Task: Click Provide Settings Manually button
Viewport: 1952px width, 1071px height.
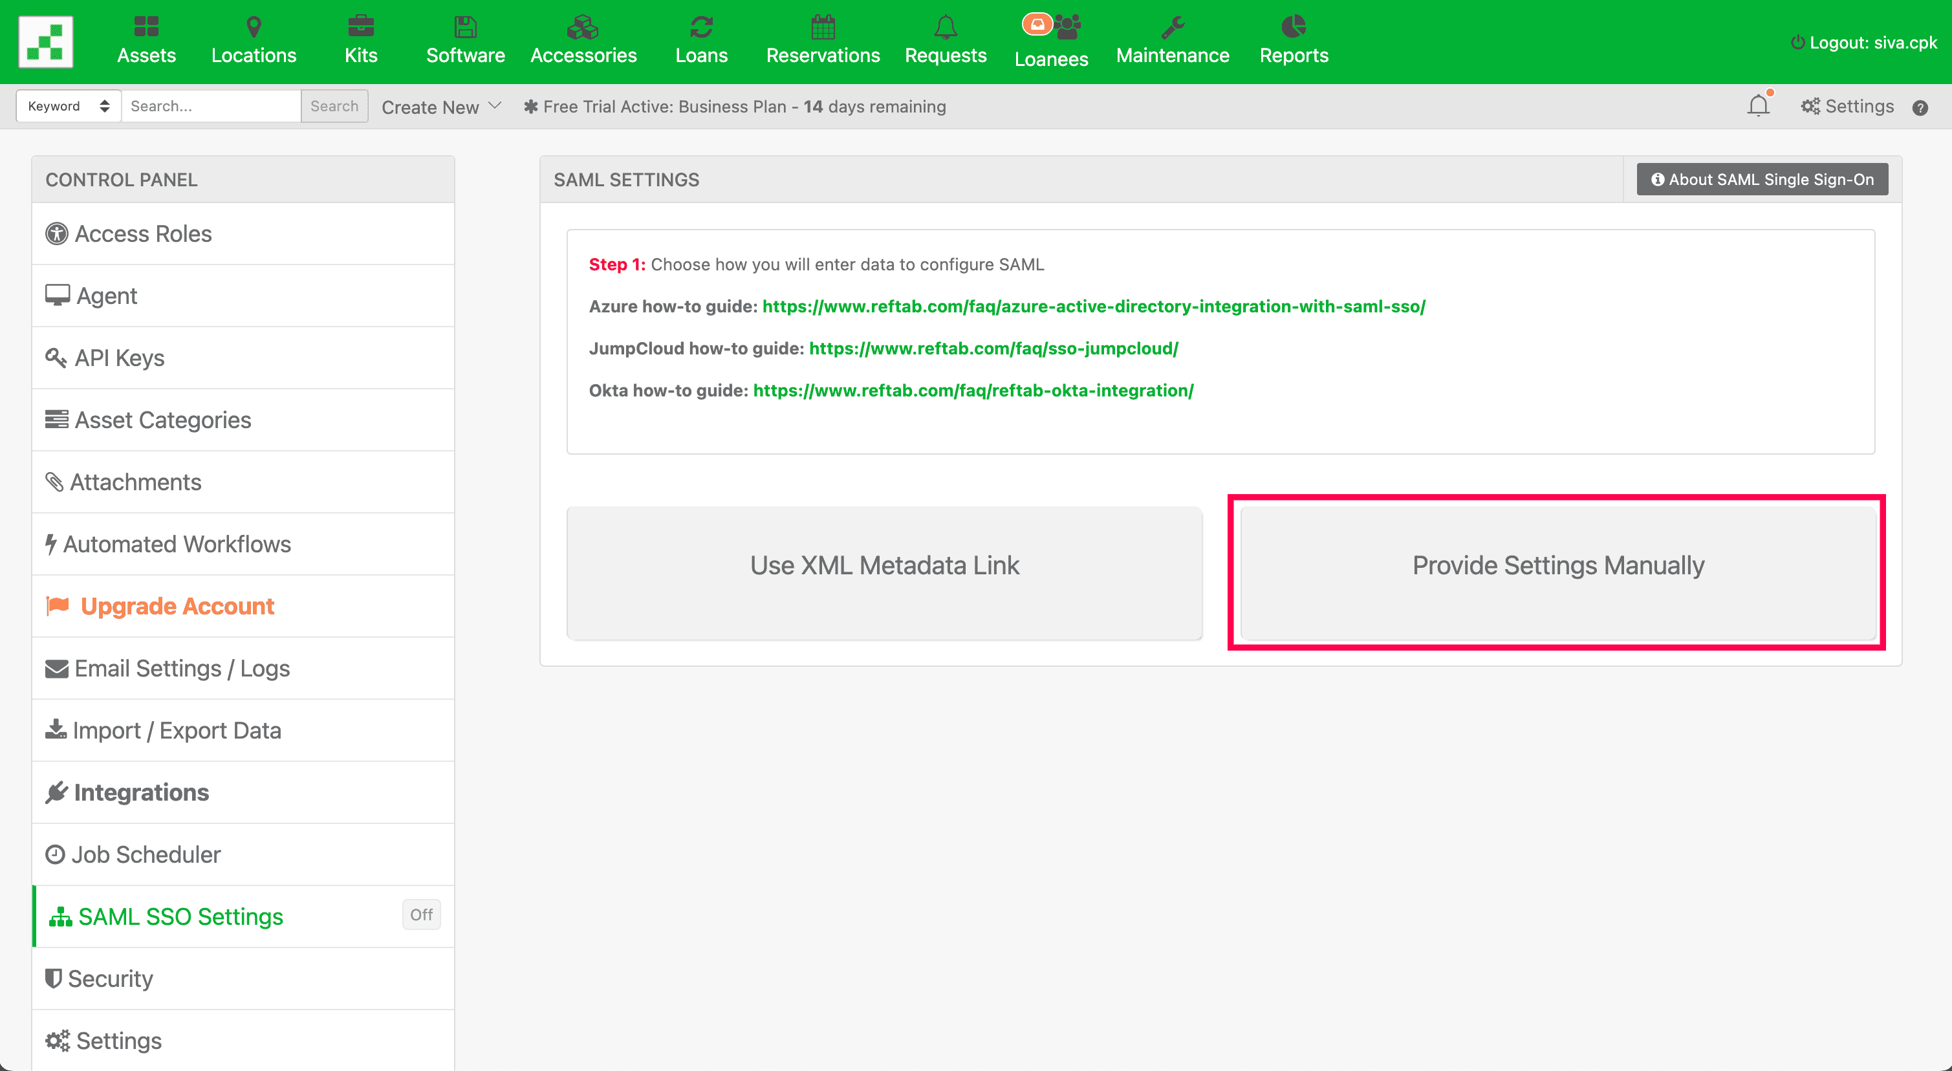Action: [x=1557, y=565]
